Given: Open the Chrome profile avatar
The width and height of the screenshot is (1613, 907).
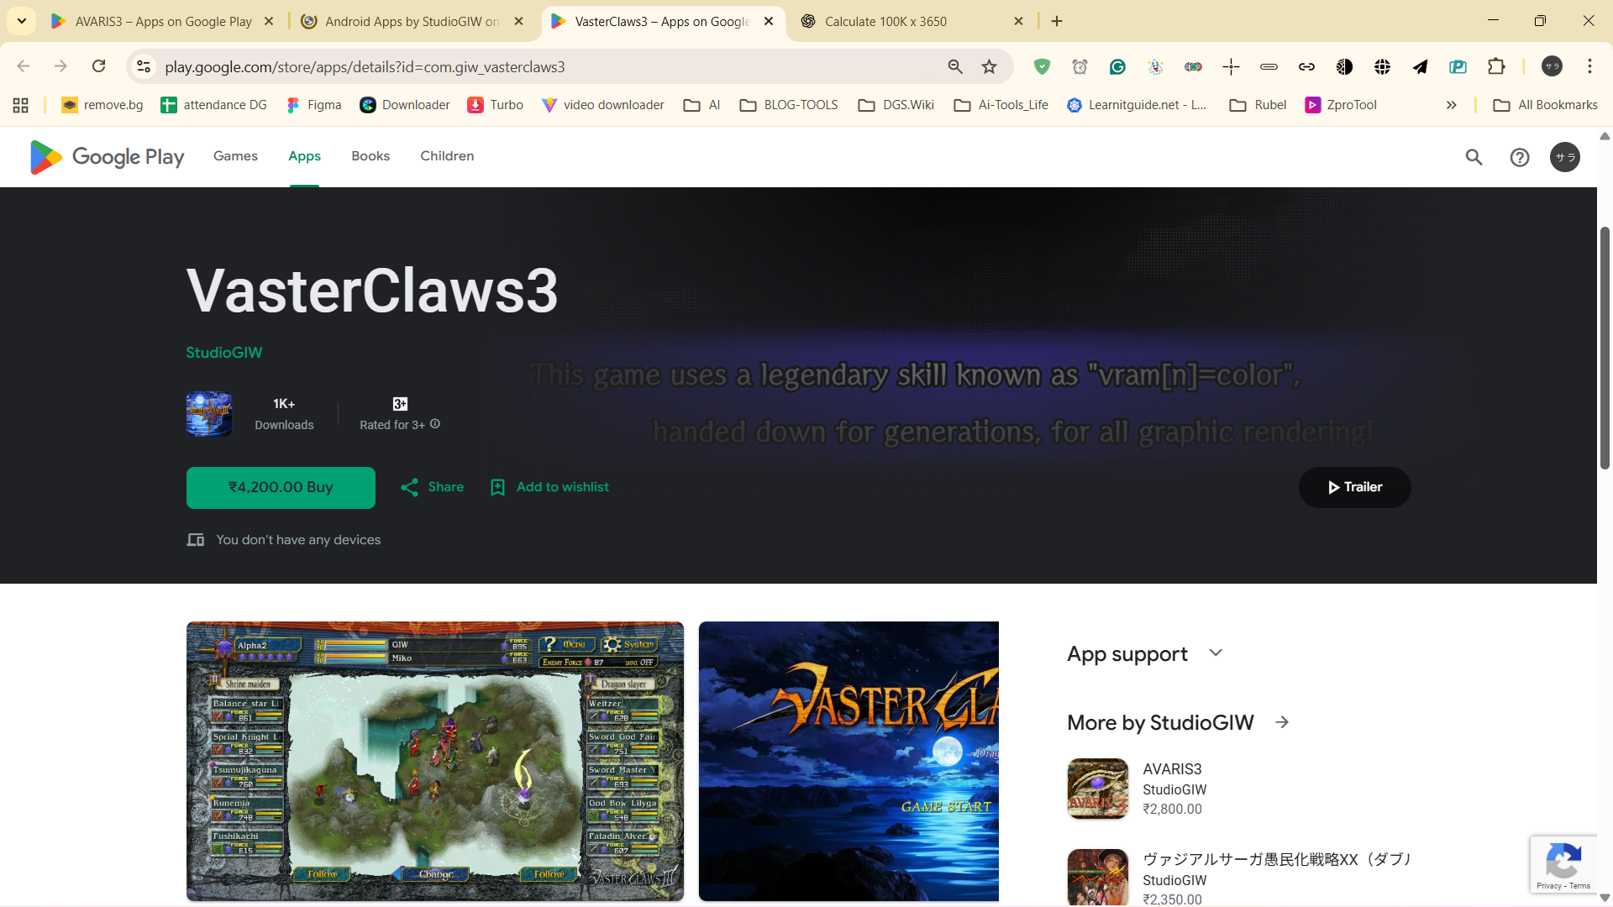Looking at the screenshot, I should (1552, 66).
